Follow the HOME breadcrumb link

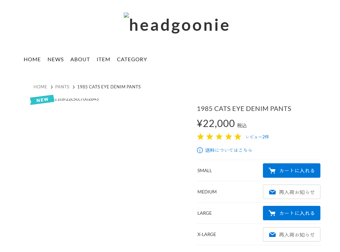40,87
